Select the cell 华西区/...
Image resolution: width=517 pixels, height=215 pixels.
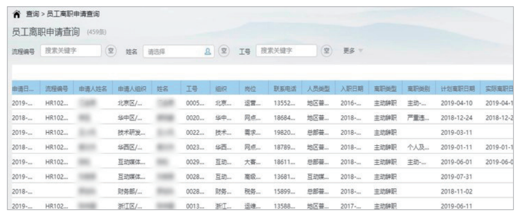(x=130, y=147)
